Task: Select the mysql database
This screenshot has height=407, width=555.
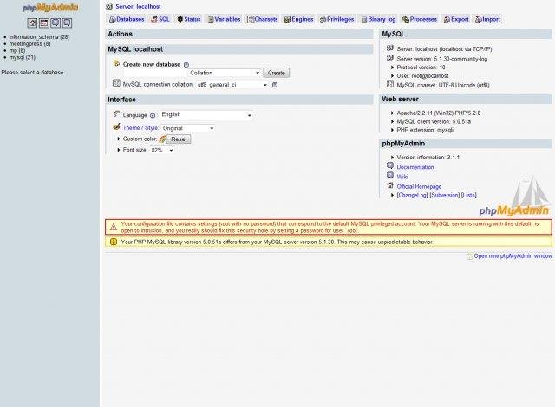Action: click(22, 57)
